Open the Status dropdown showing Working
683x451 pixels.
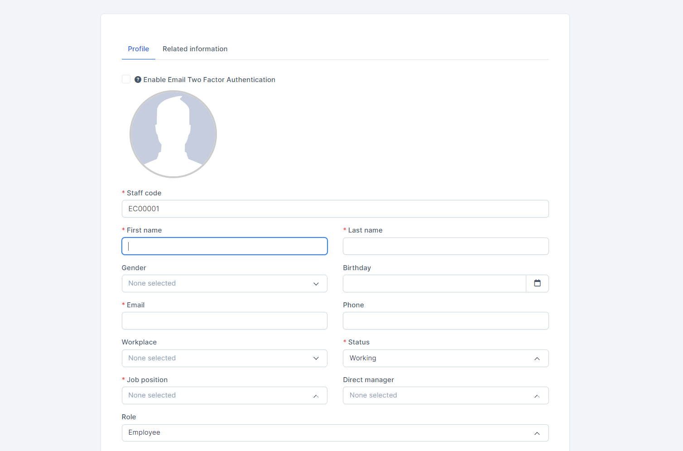pyautogui.click(x=445, y=358)
